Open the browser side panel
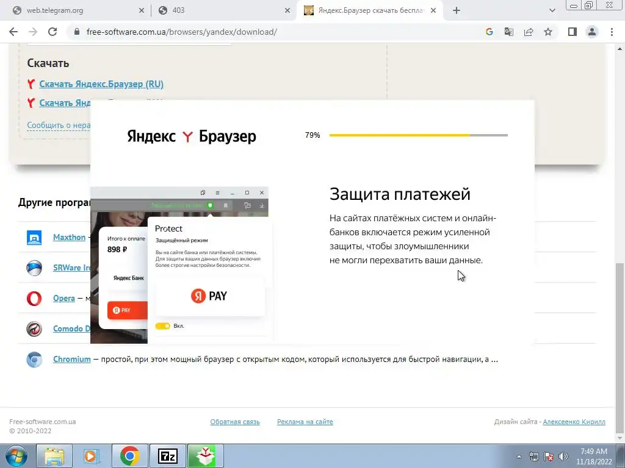Image resolution: width=625 pixels, height=468 pixels. coord(573,32)
